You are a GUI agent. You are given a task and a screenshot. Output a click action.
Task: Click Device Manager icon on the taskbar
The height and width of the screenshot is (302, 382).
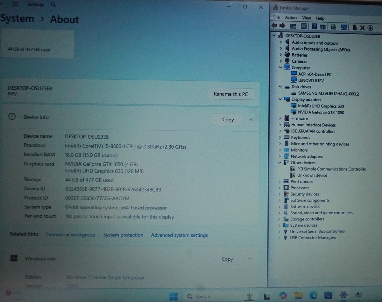[x=359, y=295]
